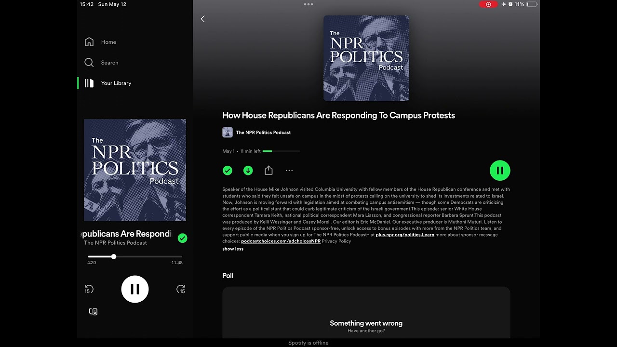This screenshot has height=347, width=617.
Task: Collapse description with 'show less'
Action: click(x=233, y=249)
